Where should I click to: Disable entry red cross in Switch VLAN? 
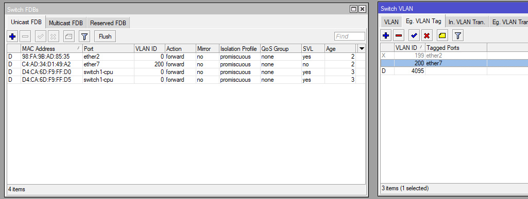click(427, 35)
